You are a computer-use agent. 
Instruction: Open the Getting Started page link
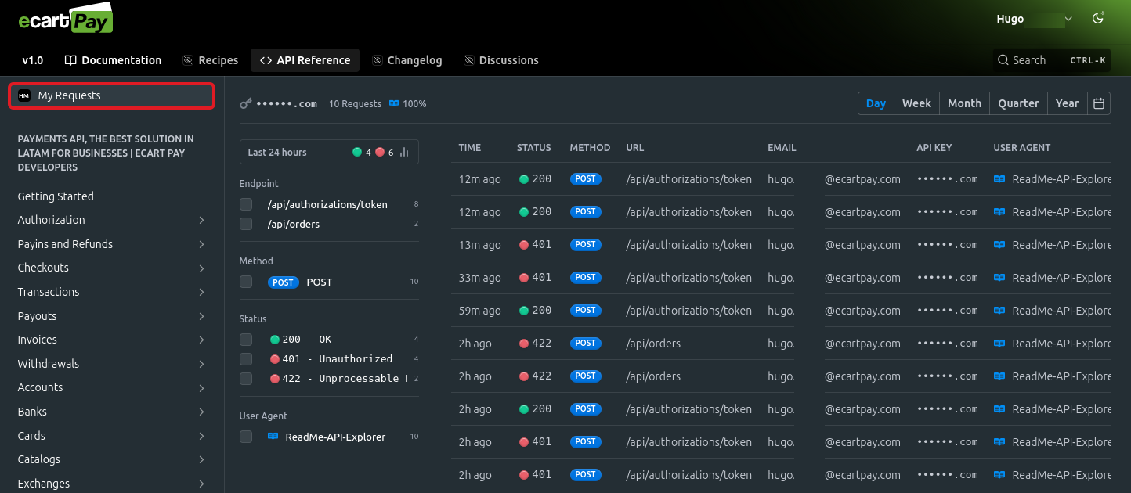click(56, 196)
